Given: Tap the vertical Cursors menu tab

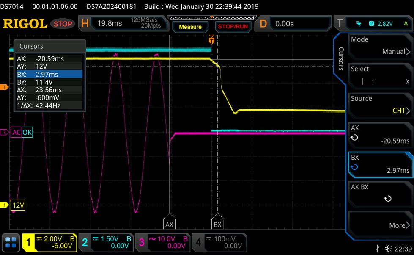Looking at the screenshot, I should click(x=341, y=58).
